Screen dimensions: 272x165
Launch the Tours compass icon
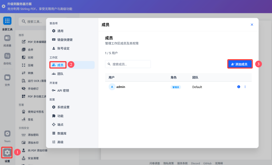(7, 134)
